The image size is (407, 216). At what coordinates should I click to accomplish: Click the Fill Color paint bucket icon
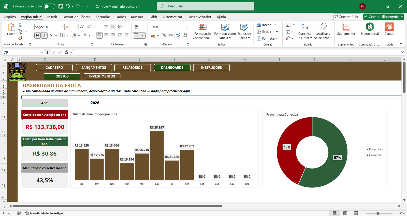click(74, 35)
